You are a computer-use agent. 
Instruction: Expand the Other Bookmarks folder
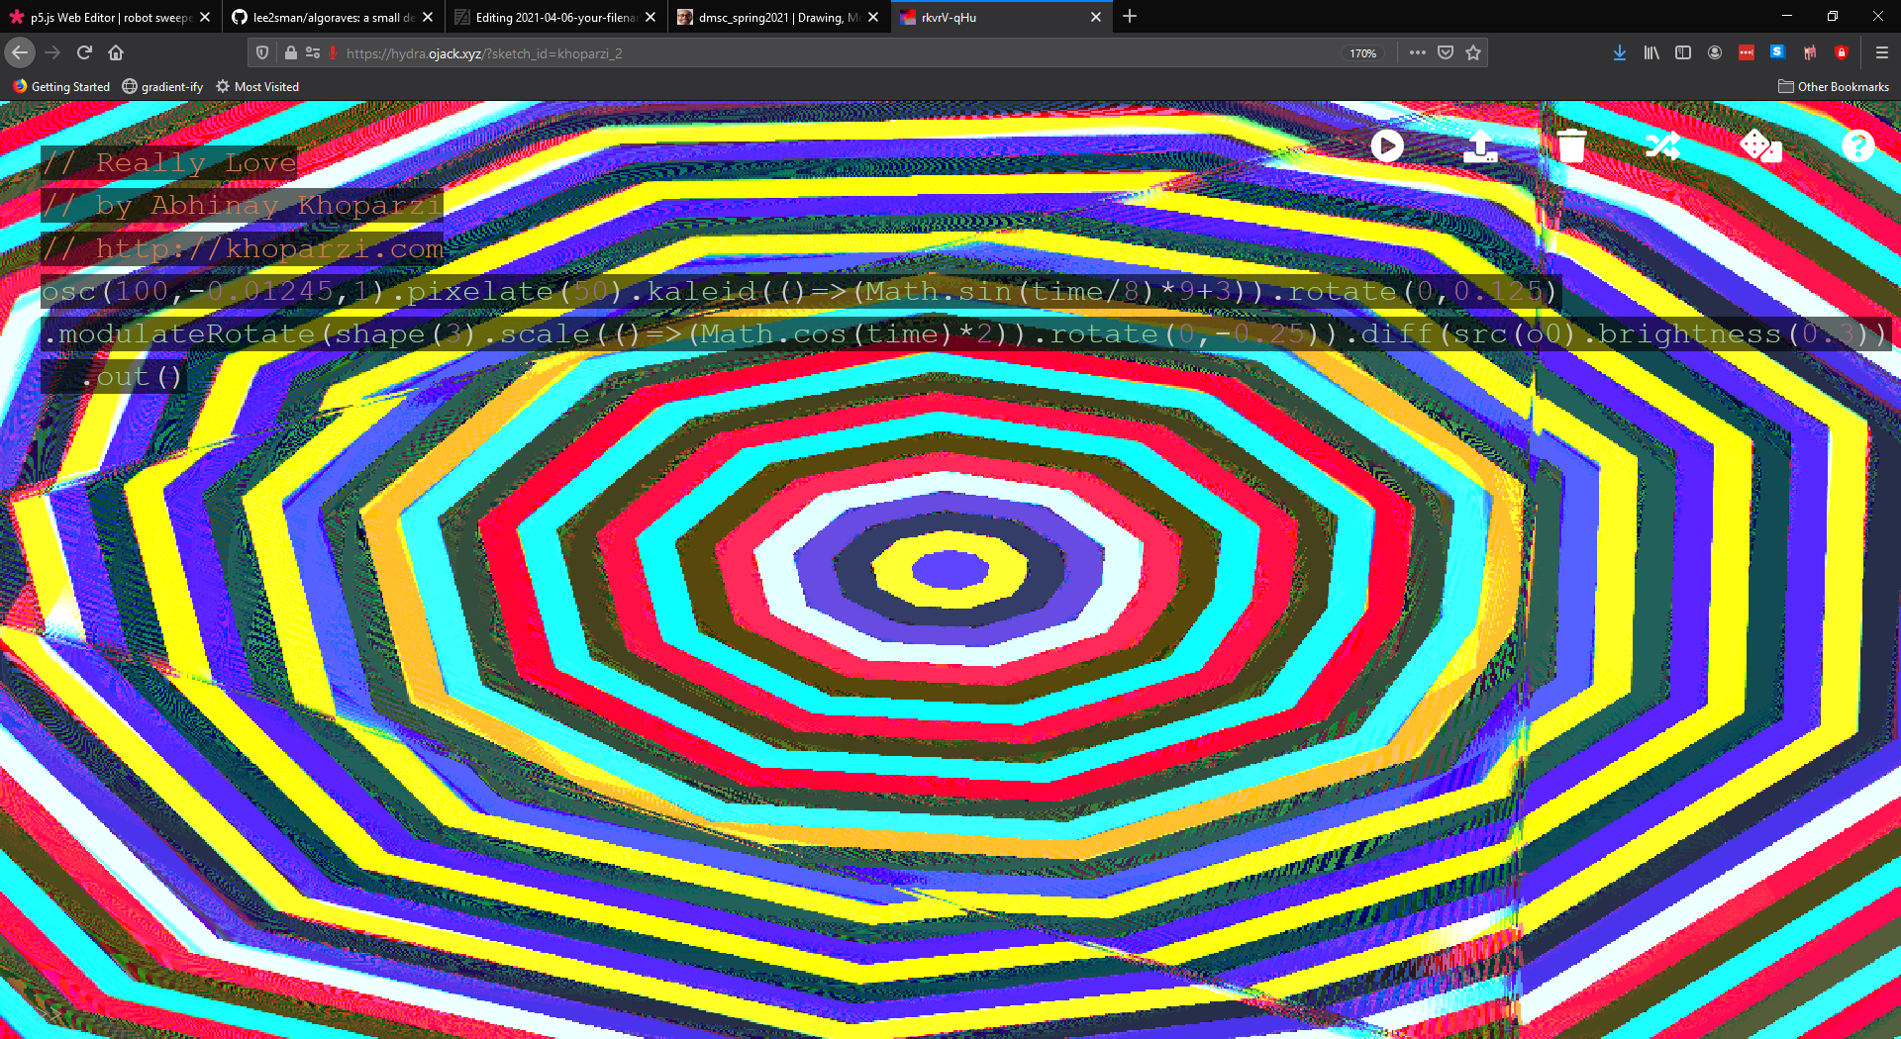pos(1834,87)
